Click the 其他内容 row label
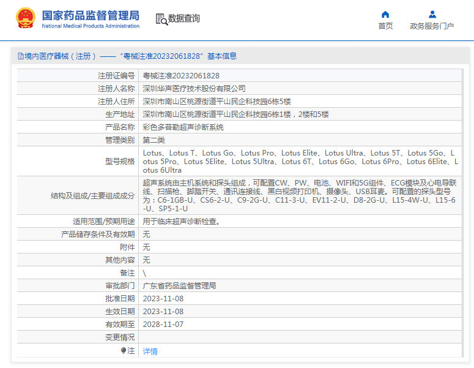 120,260
